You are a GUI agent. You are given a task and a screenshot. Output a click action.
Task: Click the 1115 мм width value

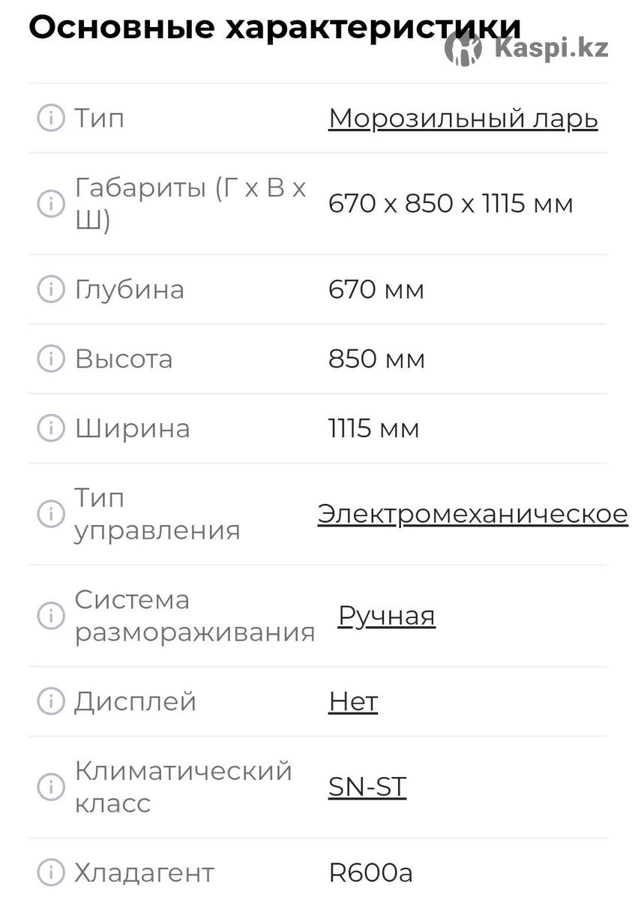[x=373, y=428]
